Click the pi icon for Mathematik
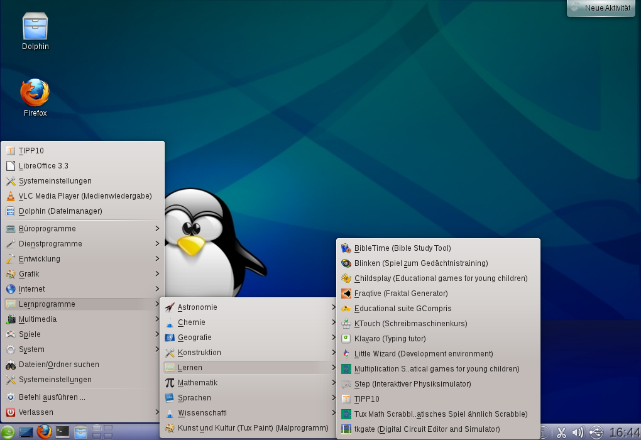This screenshot has height=440, width=641. (x=170, y=383)
